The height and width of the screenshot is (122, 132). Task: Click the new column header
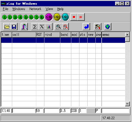point(91,35)
